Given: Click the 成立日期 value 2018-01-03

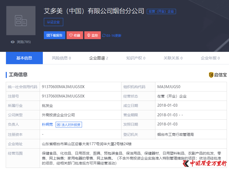Looking at the screenshot, I should pos(167,105).
